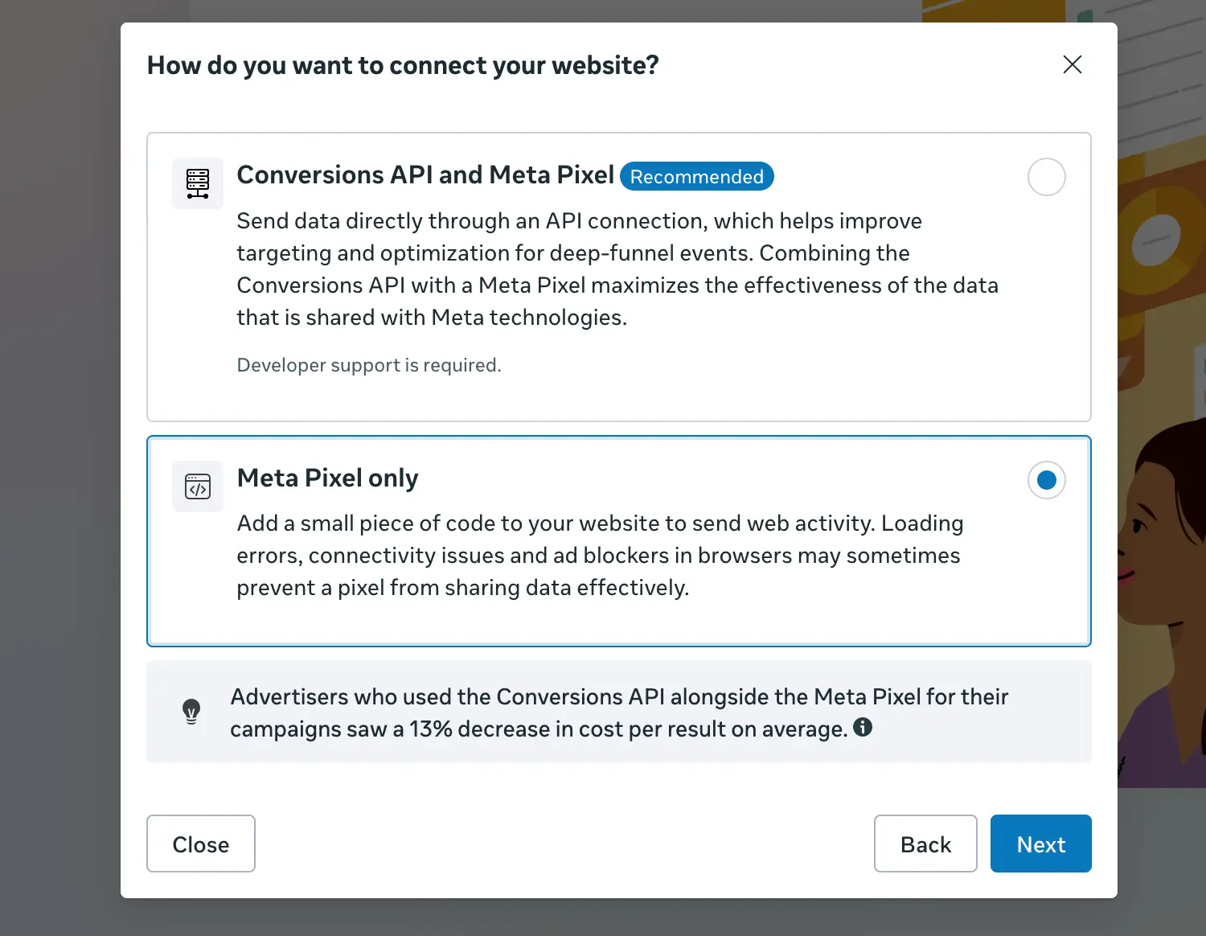
Task: Select the Conversions API and Meta Pixel radio button
Action: click(1046, 177)
